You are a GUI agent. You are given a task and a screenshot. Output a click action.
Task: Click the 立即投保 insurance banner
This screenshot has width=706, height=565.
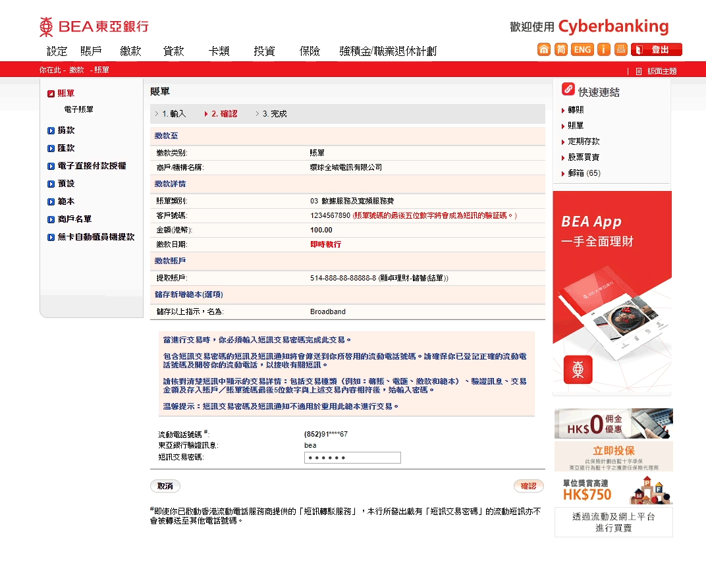coord(613,456)
